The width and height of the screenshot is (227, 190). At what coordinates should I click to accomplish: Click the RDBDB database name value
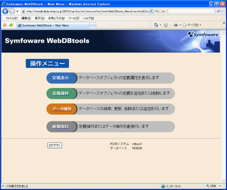pos(137,148)
